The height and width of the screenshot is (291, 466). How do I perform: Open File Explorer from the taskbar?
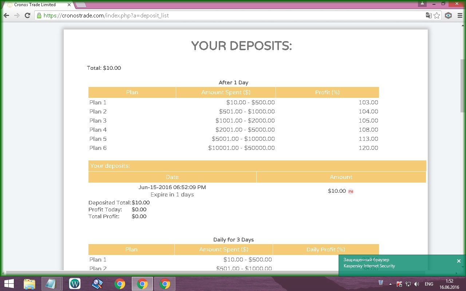coord(29,284)
